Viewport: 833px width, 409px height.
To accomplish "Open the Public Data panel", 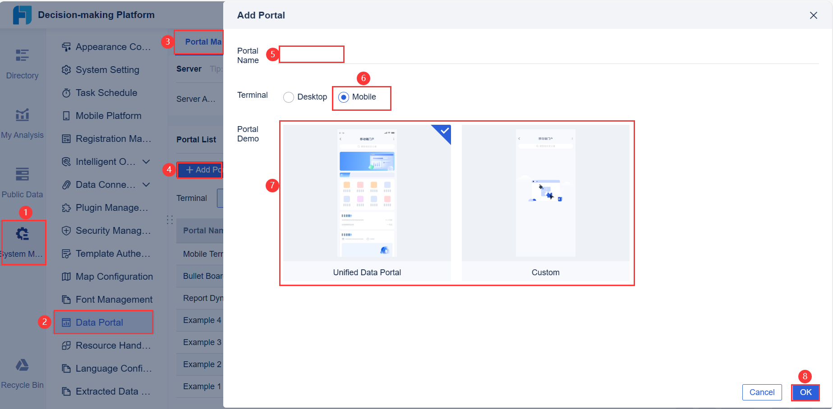I will (x=22, y=182).
